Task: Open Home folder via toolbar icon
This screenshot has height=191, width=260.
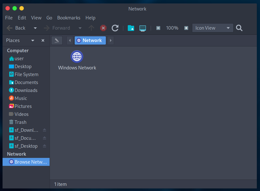Action: (x=131, y=28)
